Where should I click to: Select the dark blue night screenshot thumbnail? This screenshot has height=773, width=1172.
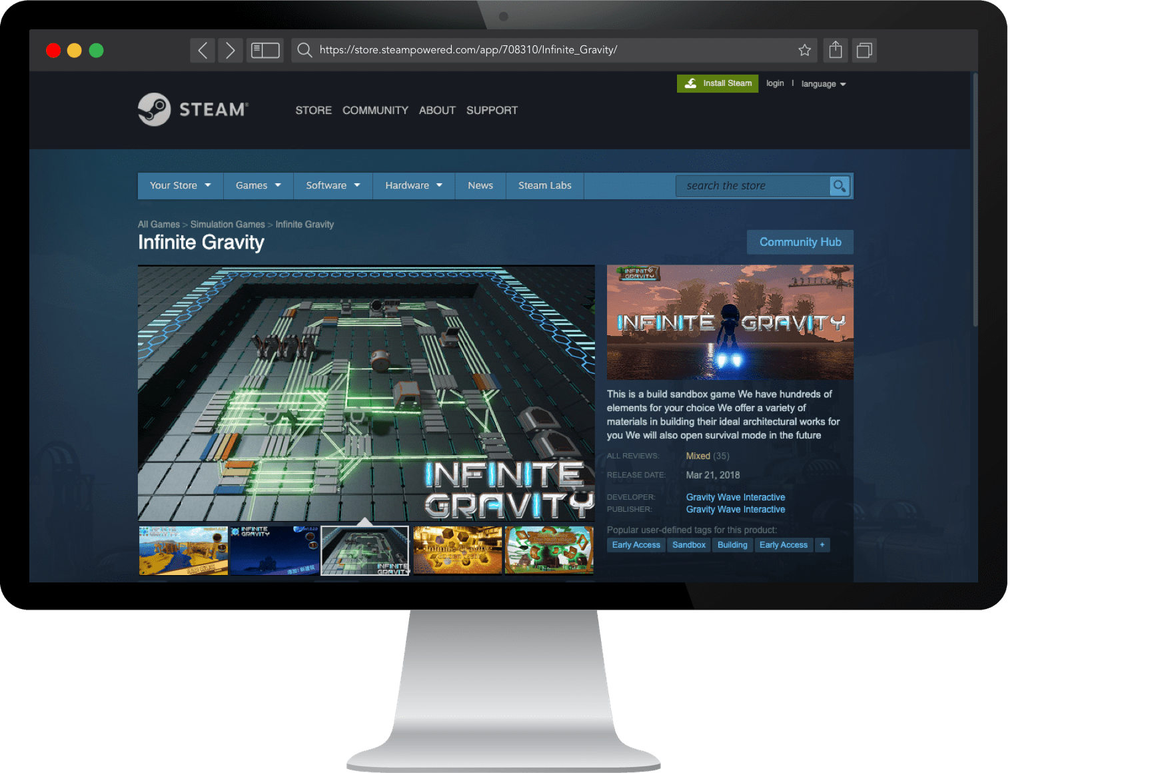[x=275, y=550]
